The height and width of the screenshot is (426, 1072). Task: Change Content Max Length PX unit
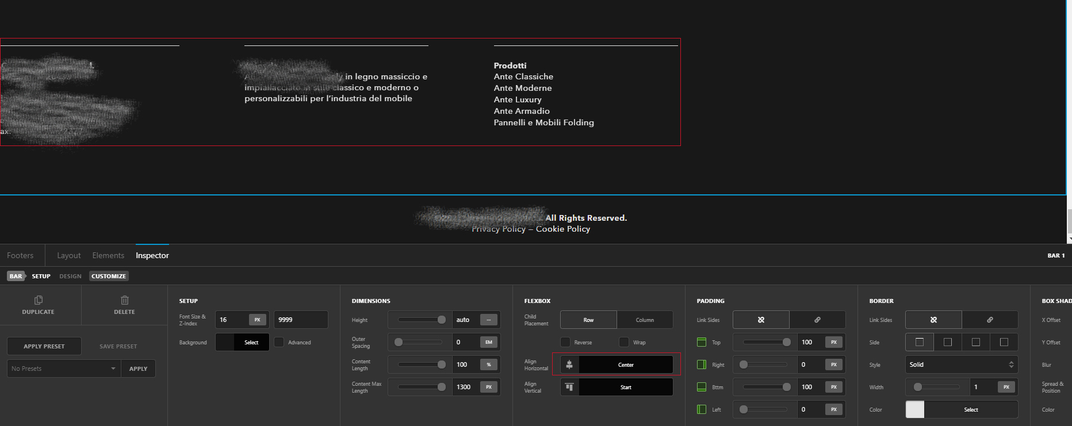(488, 387)
